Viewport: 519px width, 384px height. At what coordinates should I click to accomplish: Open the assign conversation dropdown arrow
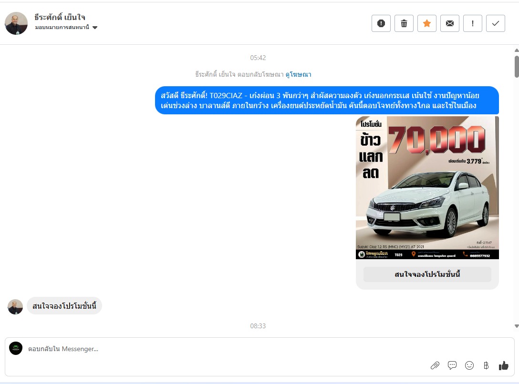(x=95, y=28)
